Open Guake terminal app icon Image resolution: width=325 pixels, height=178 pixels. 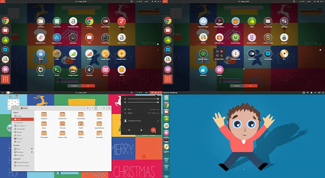click(57, 70)
